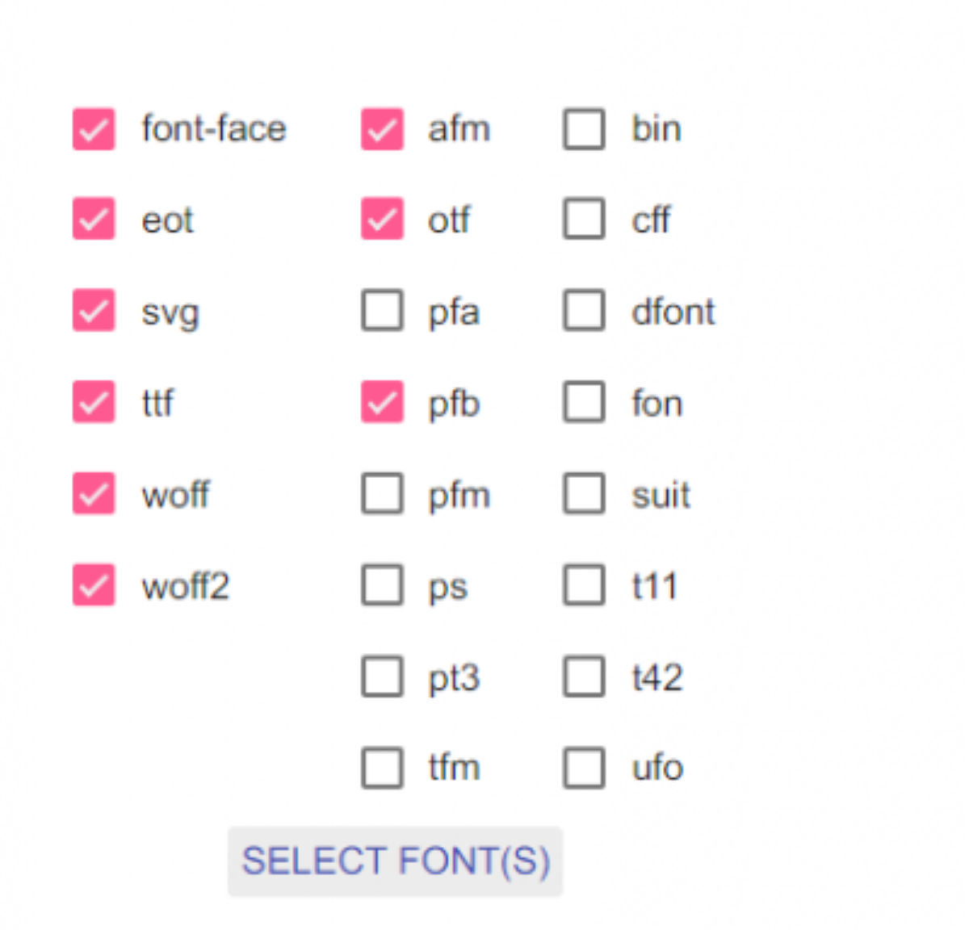This screenshot has width=969, height=930.
Task: Uncheck the afm checkbox
Action: (382, 129)
